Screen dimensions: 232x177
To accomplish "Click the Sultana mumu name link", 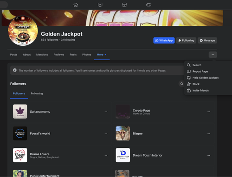I will click(x=40, y=112).
